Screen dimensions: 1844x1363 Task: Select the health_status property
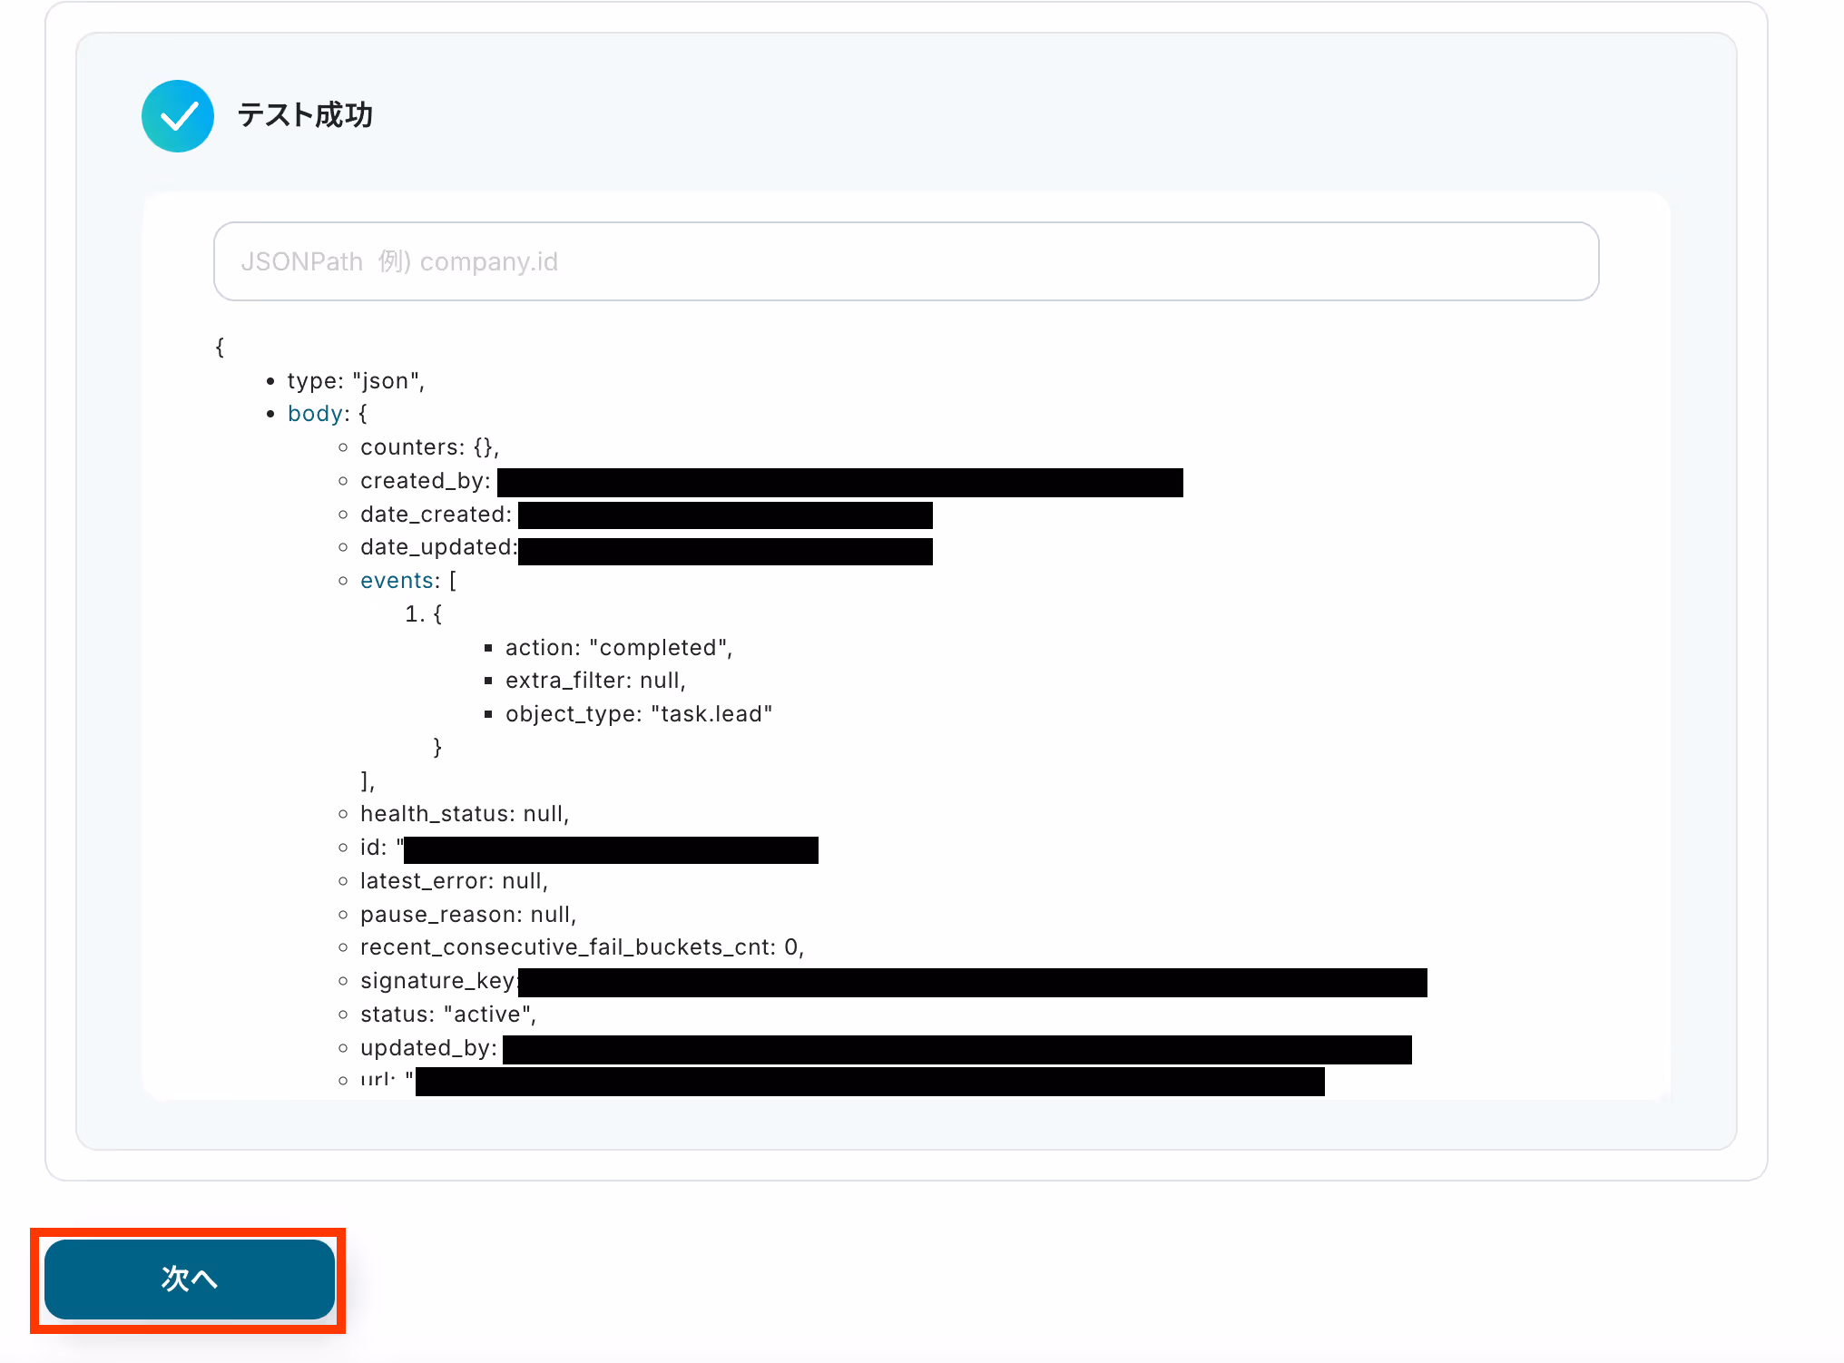pyautogui.click(x=464, y=814)
